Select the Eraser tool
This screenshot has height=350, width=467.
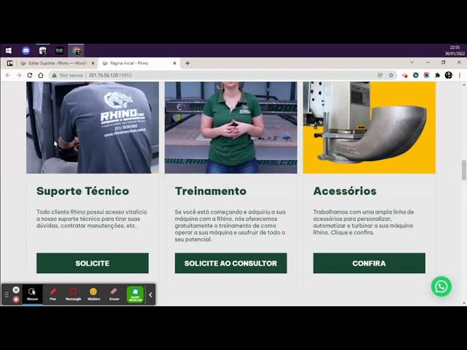pos(114,295)
